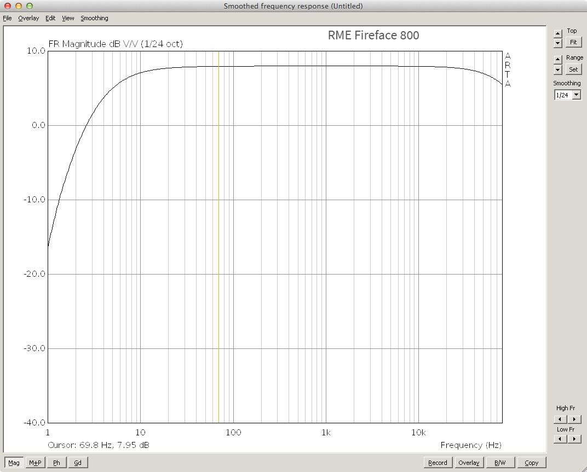Image resolution: width=587 pixels, height=472 pixels.
Task: Click the Record button
Action: 438,463
